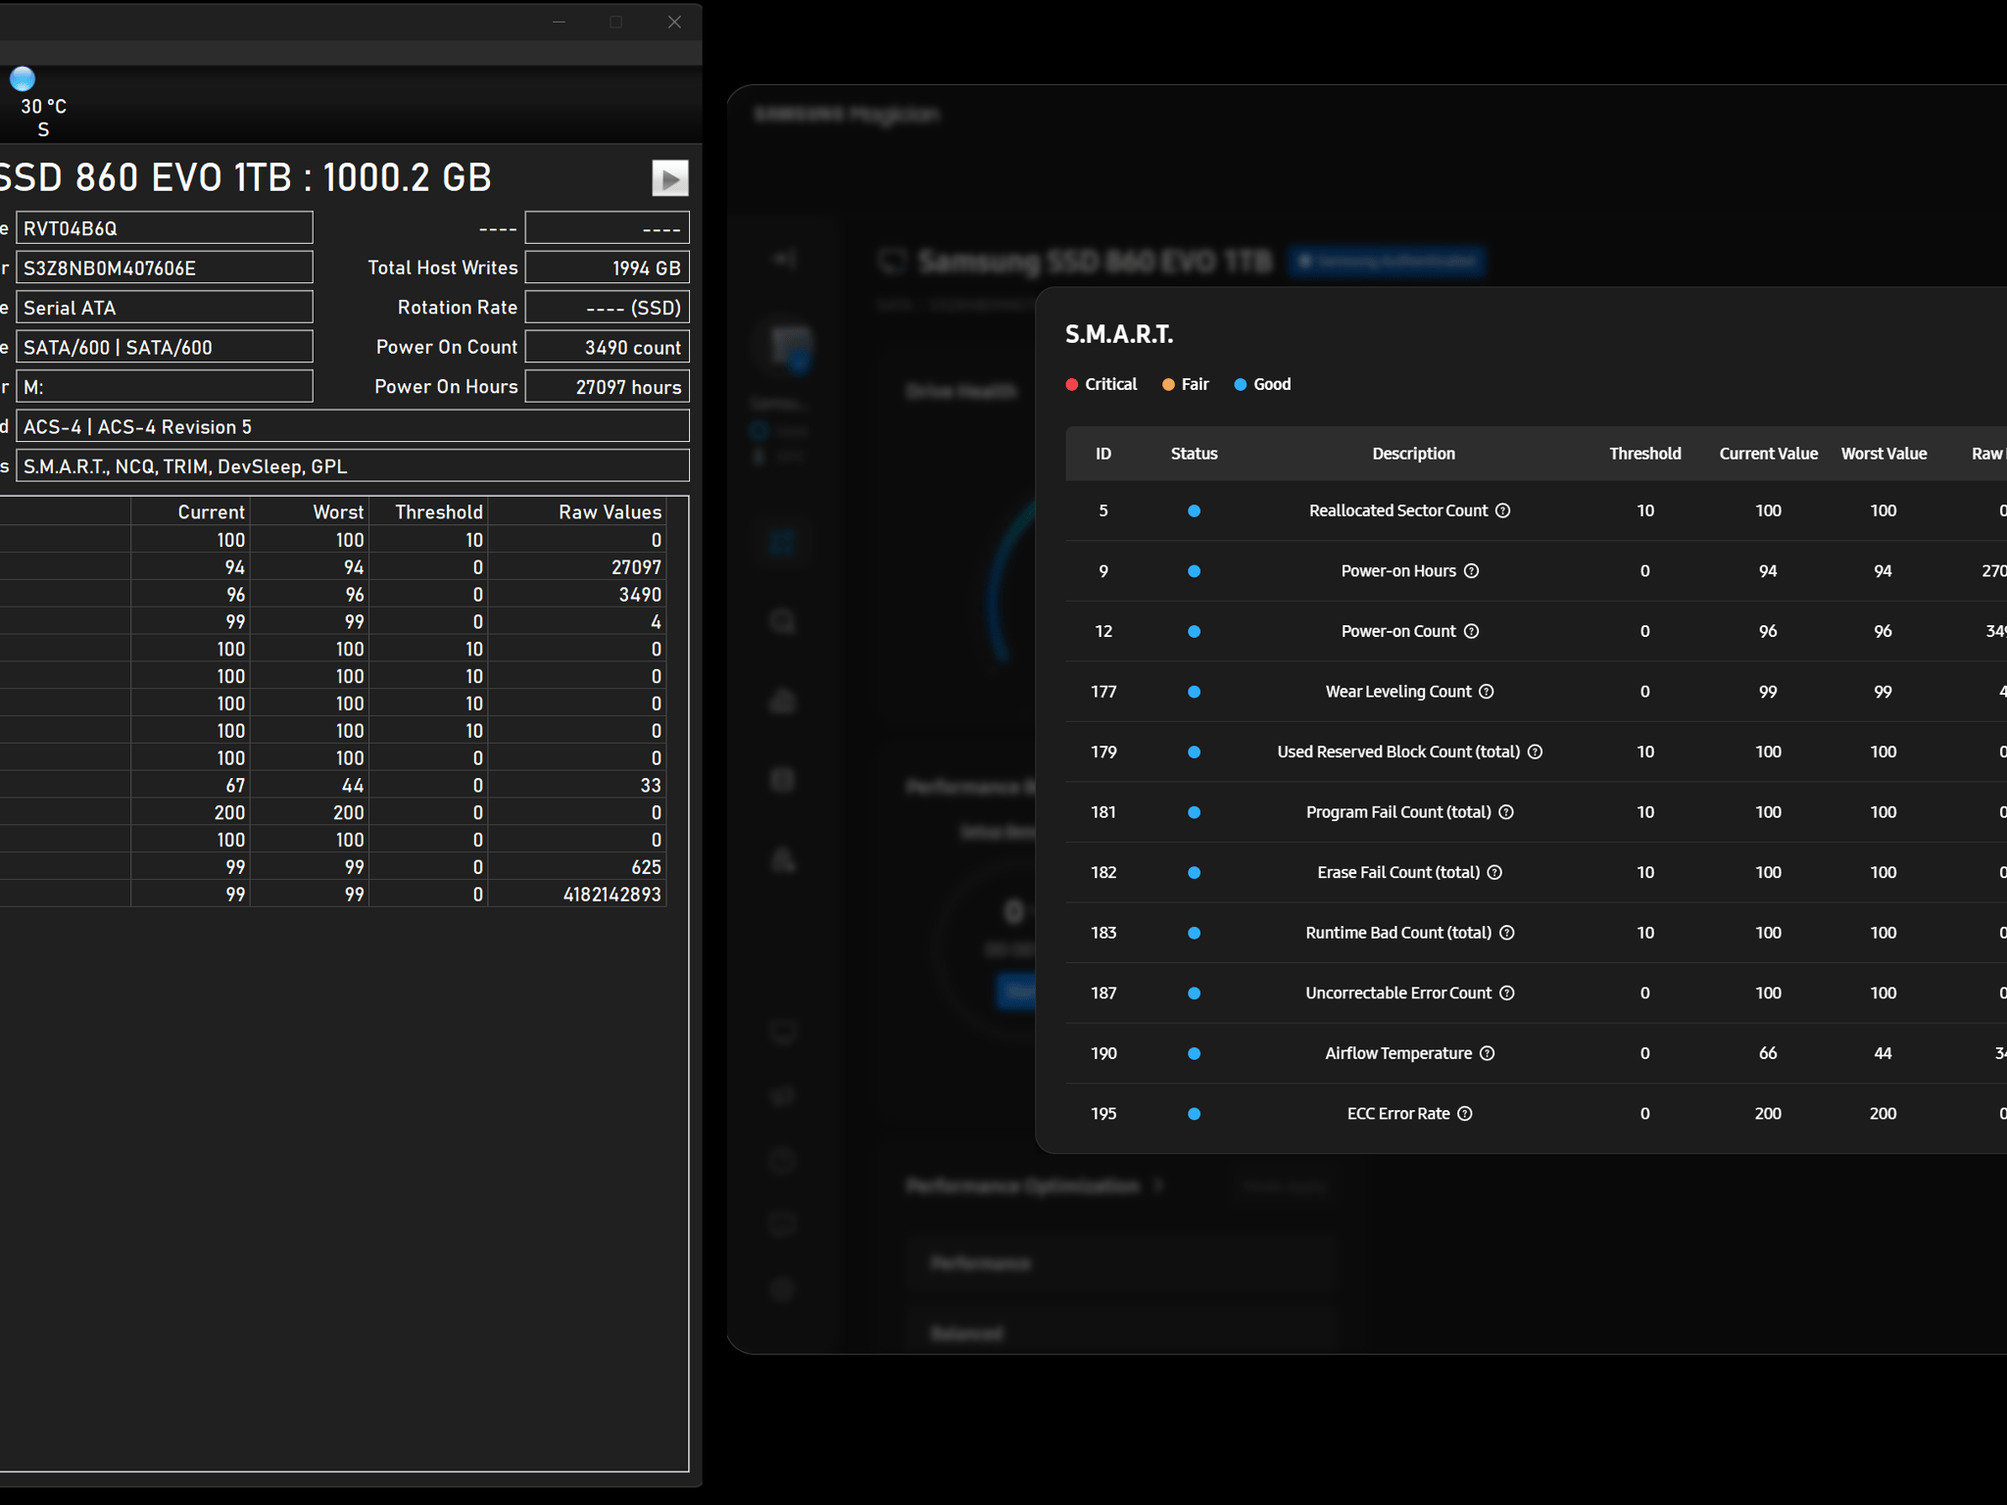
Task: Click status dot in Program Fail Count row
Action: pyautogui.click(x=1194, y=812)
